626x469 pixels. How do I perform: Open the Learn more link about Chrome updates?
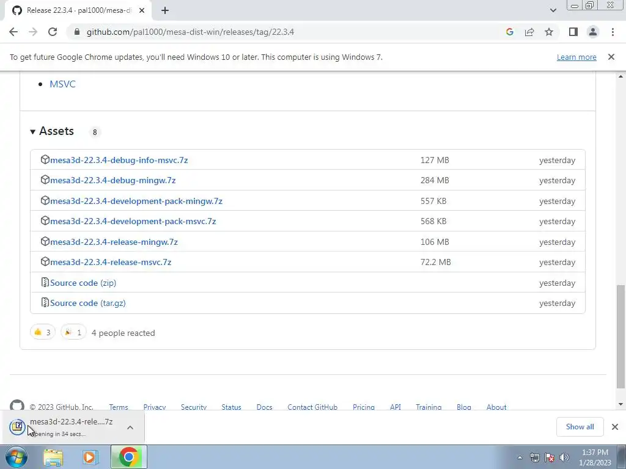[576, 57]
